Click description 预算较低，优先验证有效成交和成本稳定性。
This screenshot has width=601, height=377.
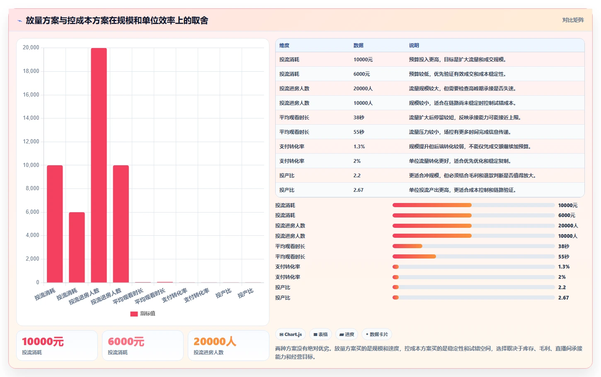(x=458, y=74)
